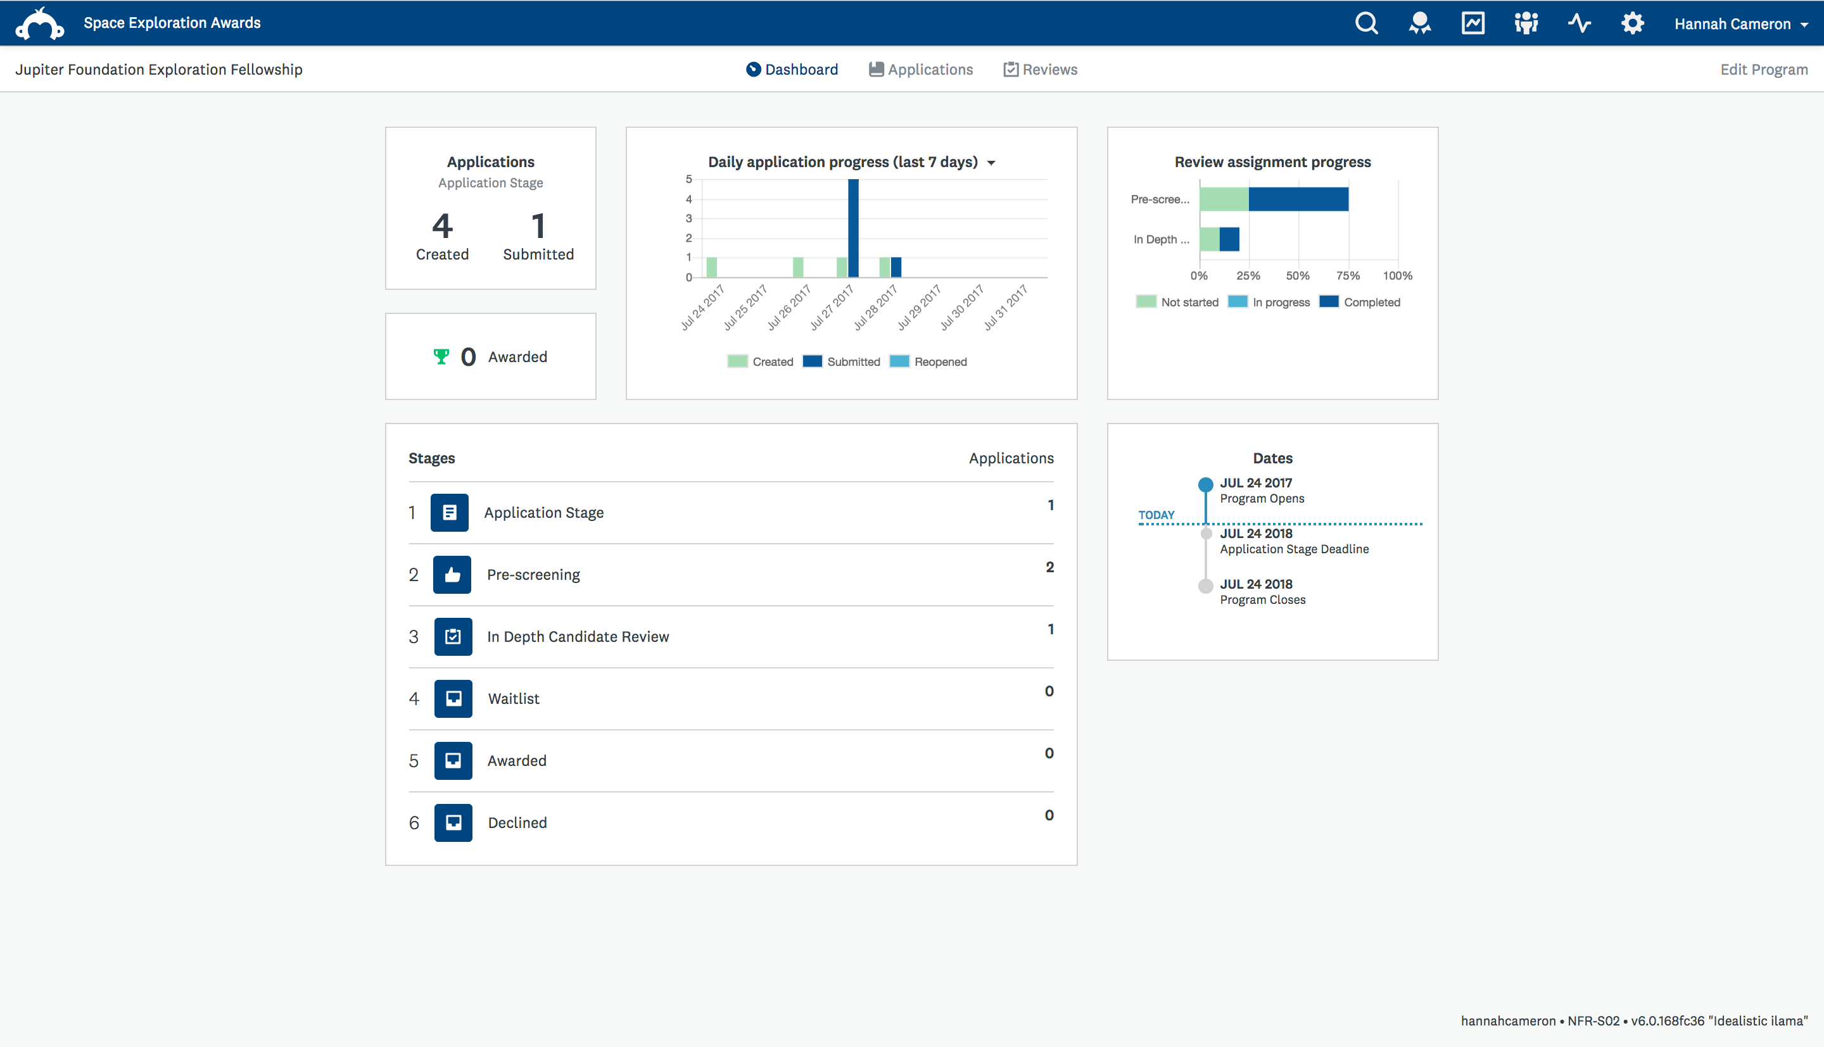The width and height of the screenshot is (1824, 1047).
Task: Toggle Completed series in review legend
Action: (x=1360, y=302)
